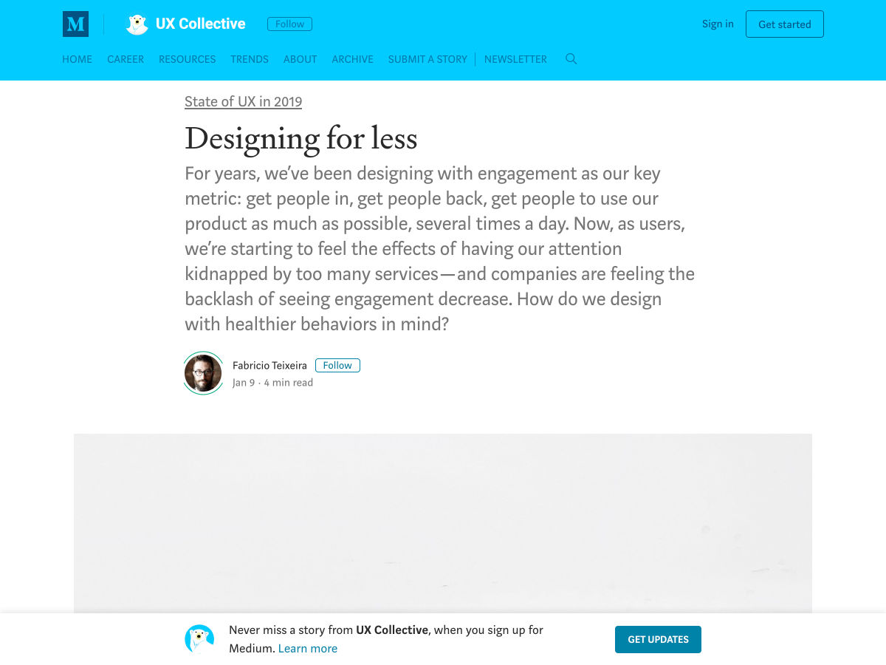The height and width of the screenshot is (665, 886).
Task: Click Submit a Story
Action: tap(427, 59)
